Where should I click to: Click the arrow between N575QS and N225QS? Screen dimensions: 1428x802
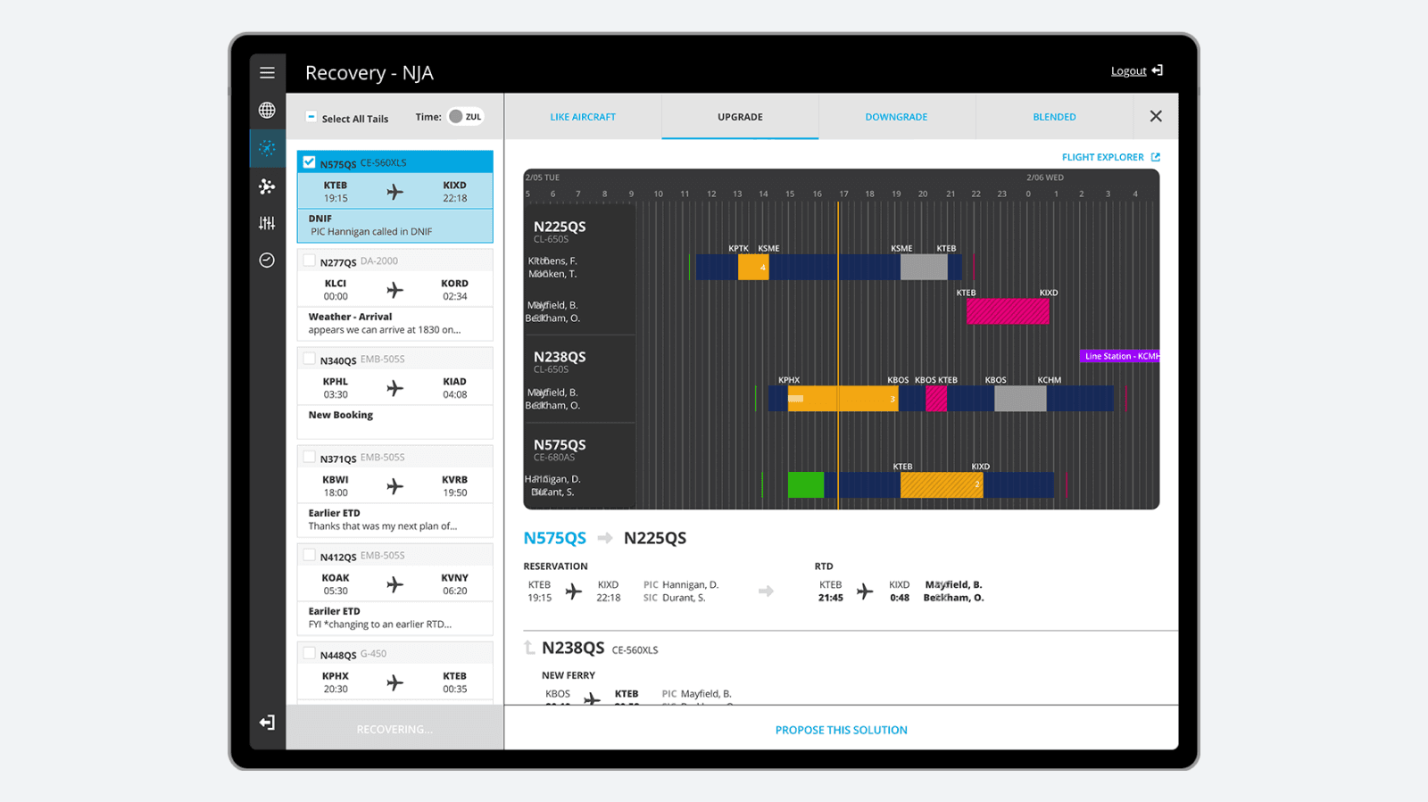tap(605, 538)
